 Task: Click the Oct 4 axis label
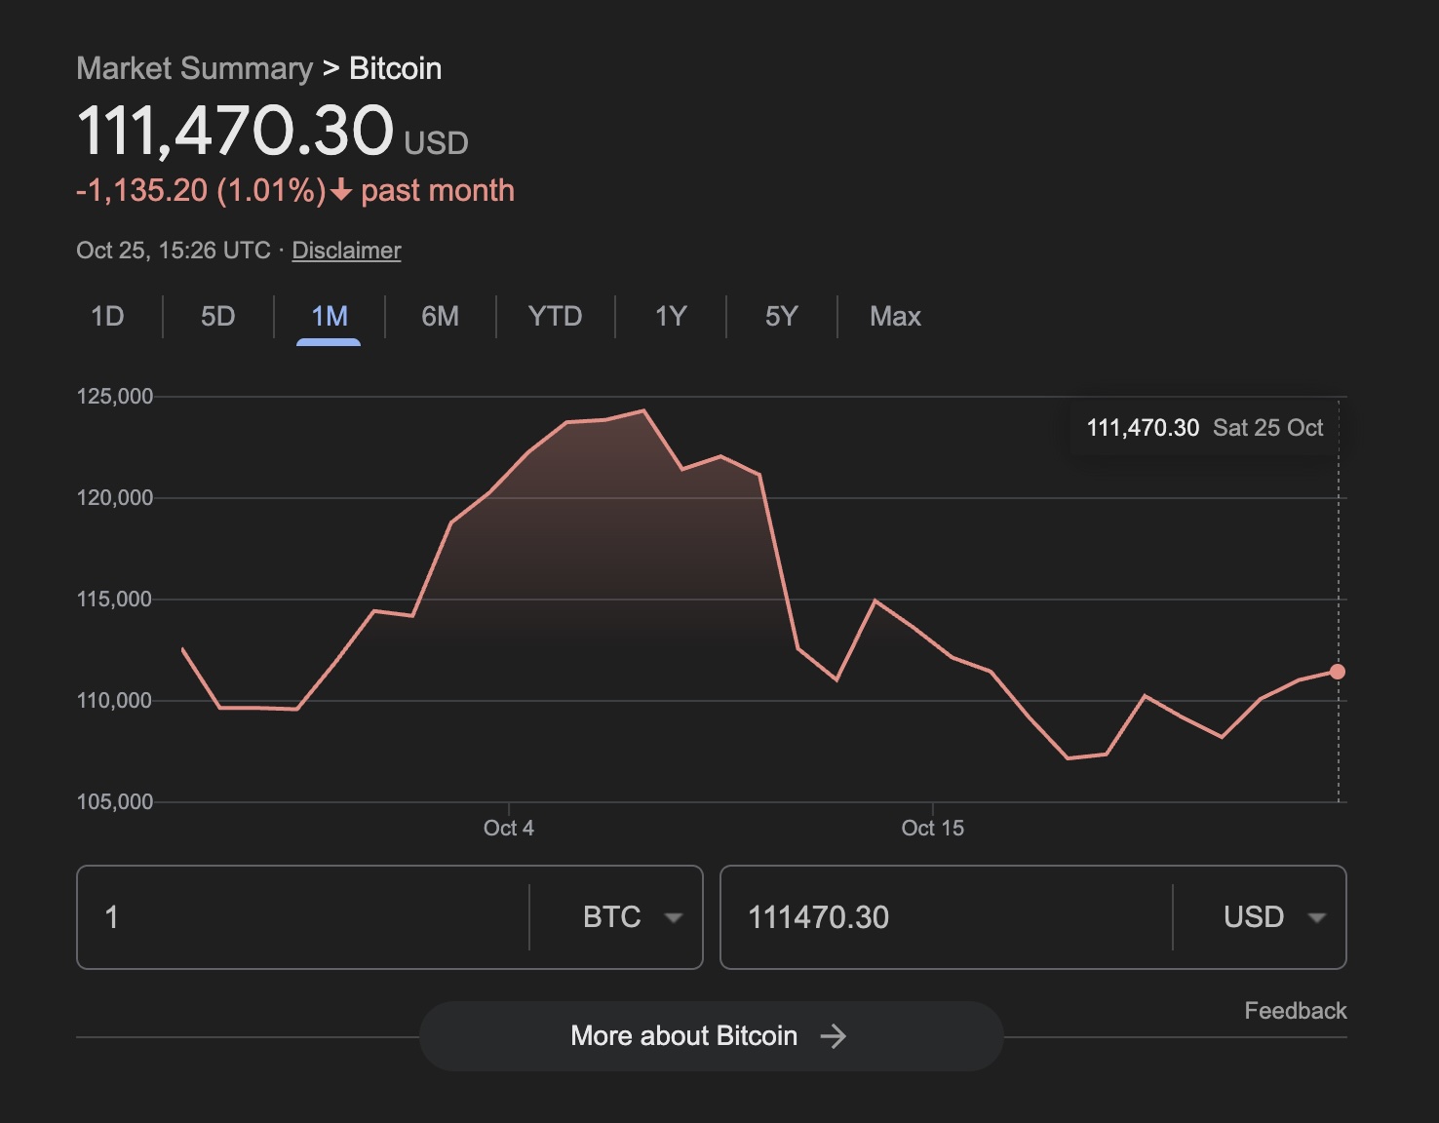[509, 829]
